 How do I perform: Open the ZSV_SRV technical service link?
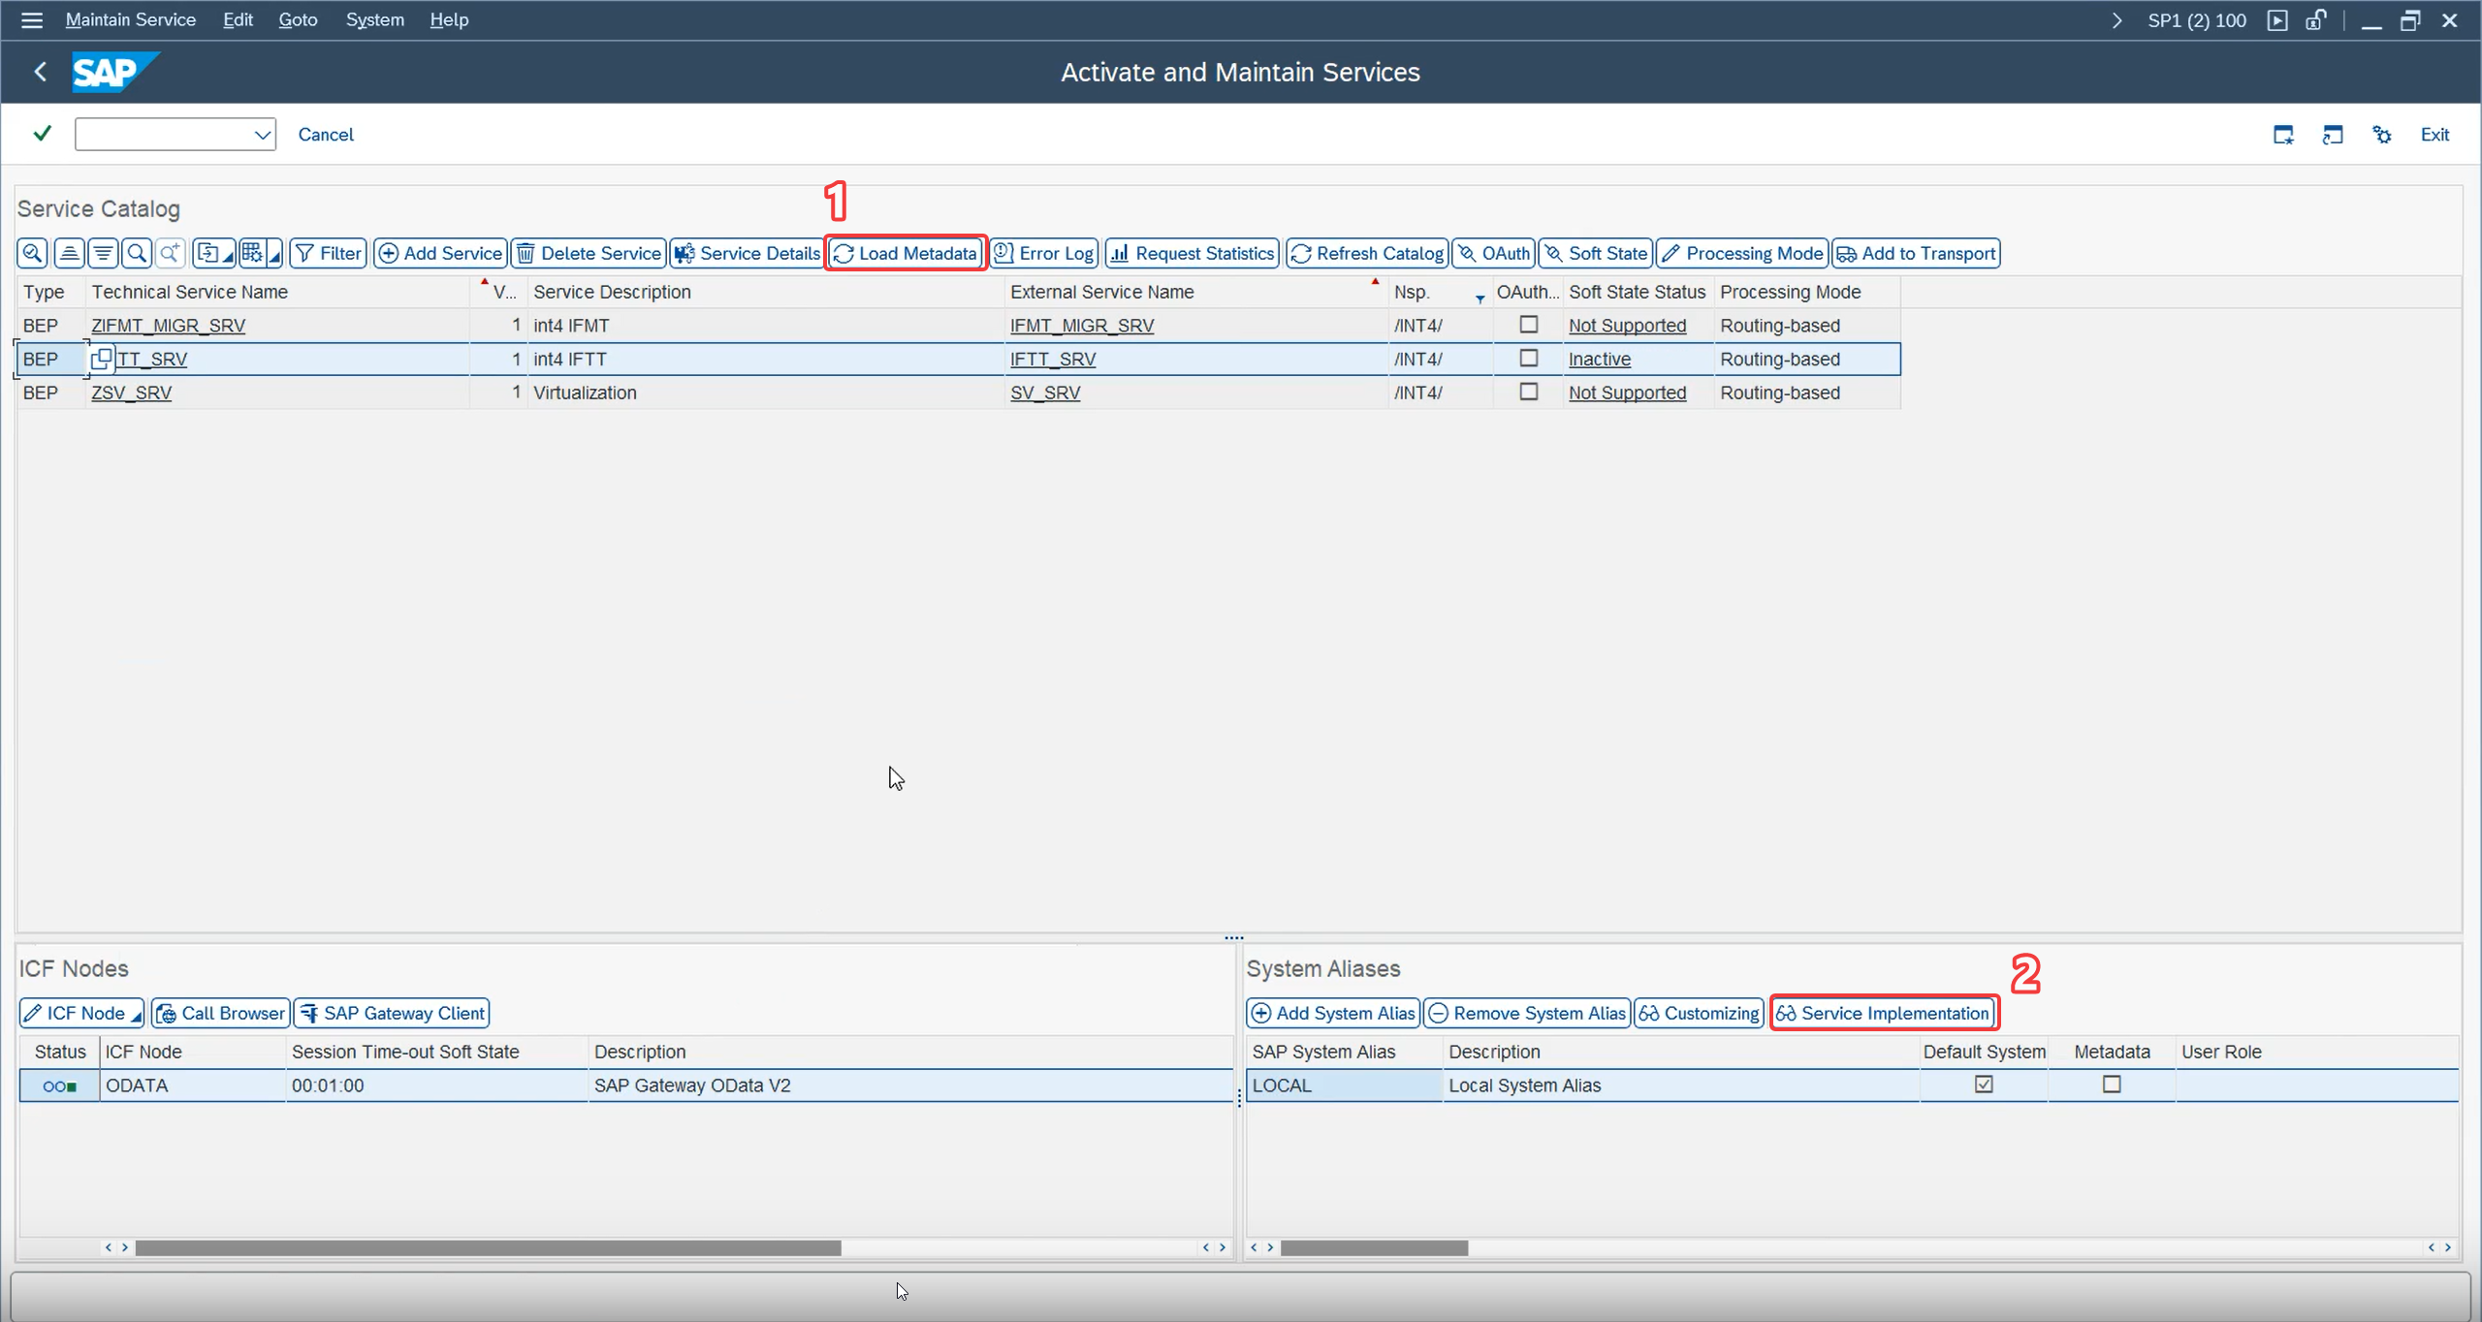click(x=131, y=393)
